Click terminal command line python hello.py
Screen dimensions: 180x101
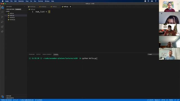click(89, 58)
